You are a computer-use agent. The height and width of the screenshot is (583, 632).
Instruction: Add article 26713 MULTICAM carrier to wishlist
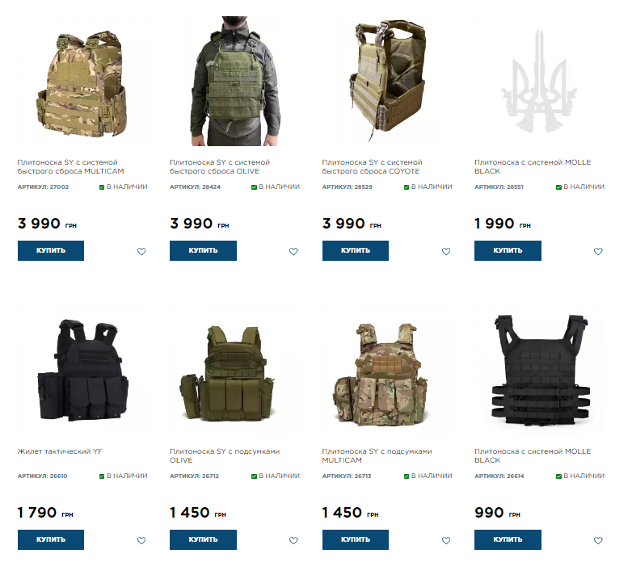(x=446, y=541)
